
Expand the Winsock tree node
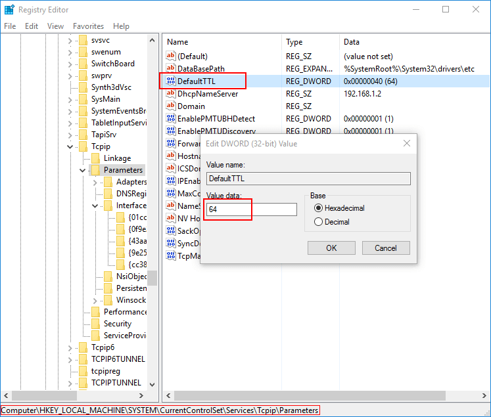coord(95,301)
